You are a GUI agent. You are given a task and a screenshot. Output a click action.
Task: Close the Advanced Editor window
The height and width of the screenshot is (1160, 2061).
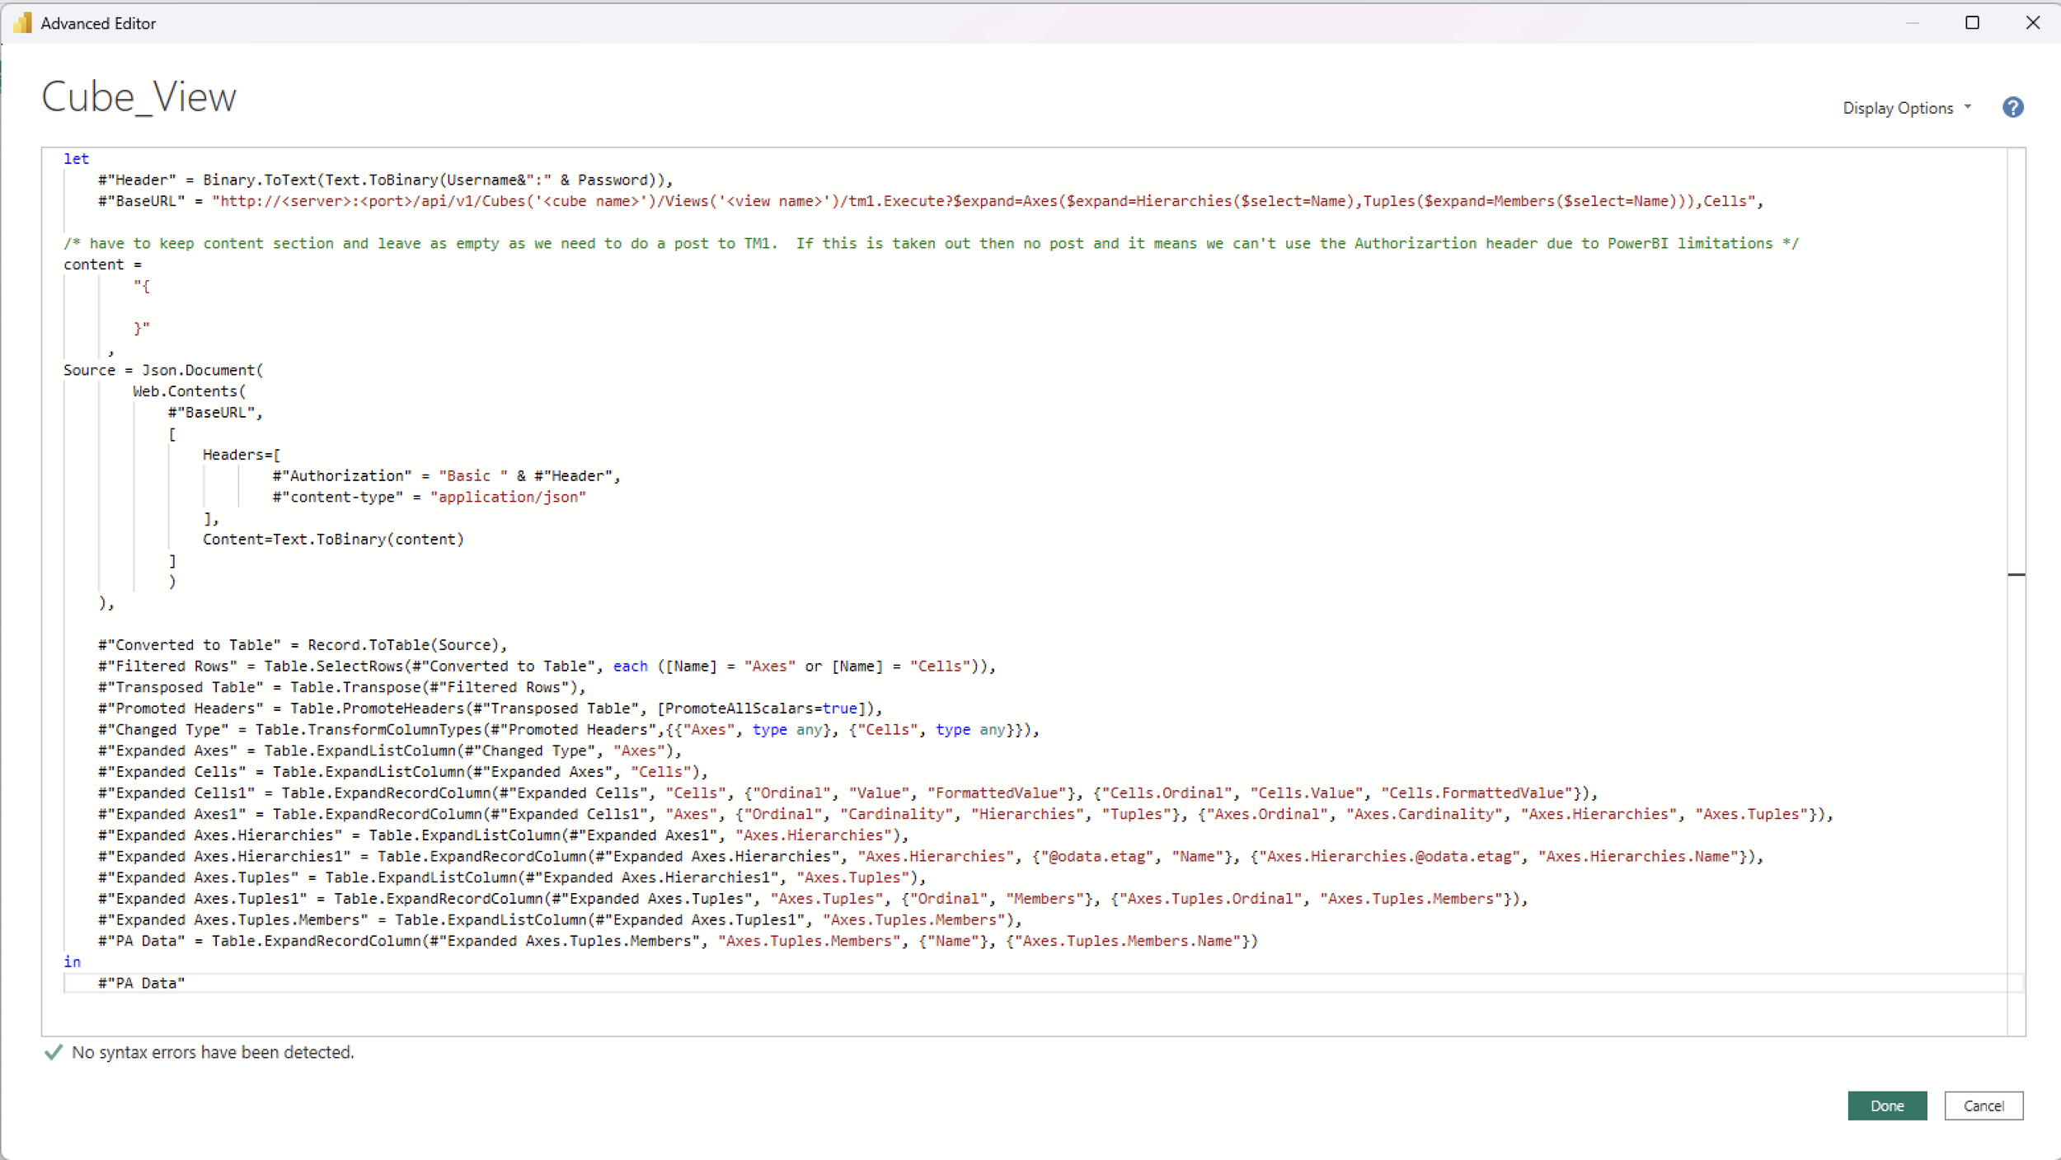click(2032, 22)
